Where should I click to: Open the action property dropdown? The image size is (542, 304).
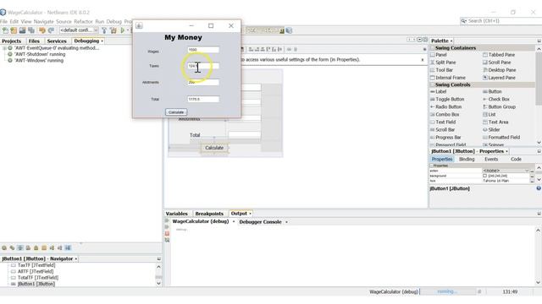pos(527,171)
